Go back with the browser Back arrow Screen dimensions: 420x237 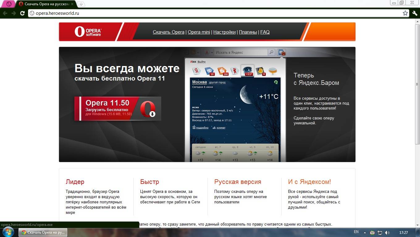[5, 13]
